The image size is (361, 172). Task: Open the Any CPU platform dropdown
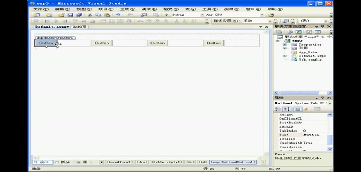click(263, 15)
